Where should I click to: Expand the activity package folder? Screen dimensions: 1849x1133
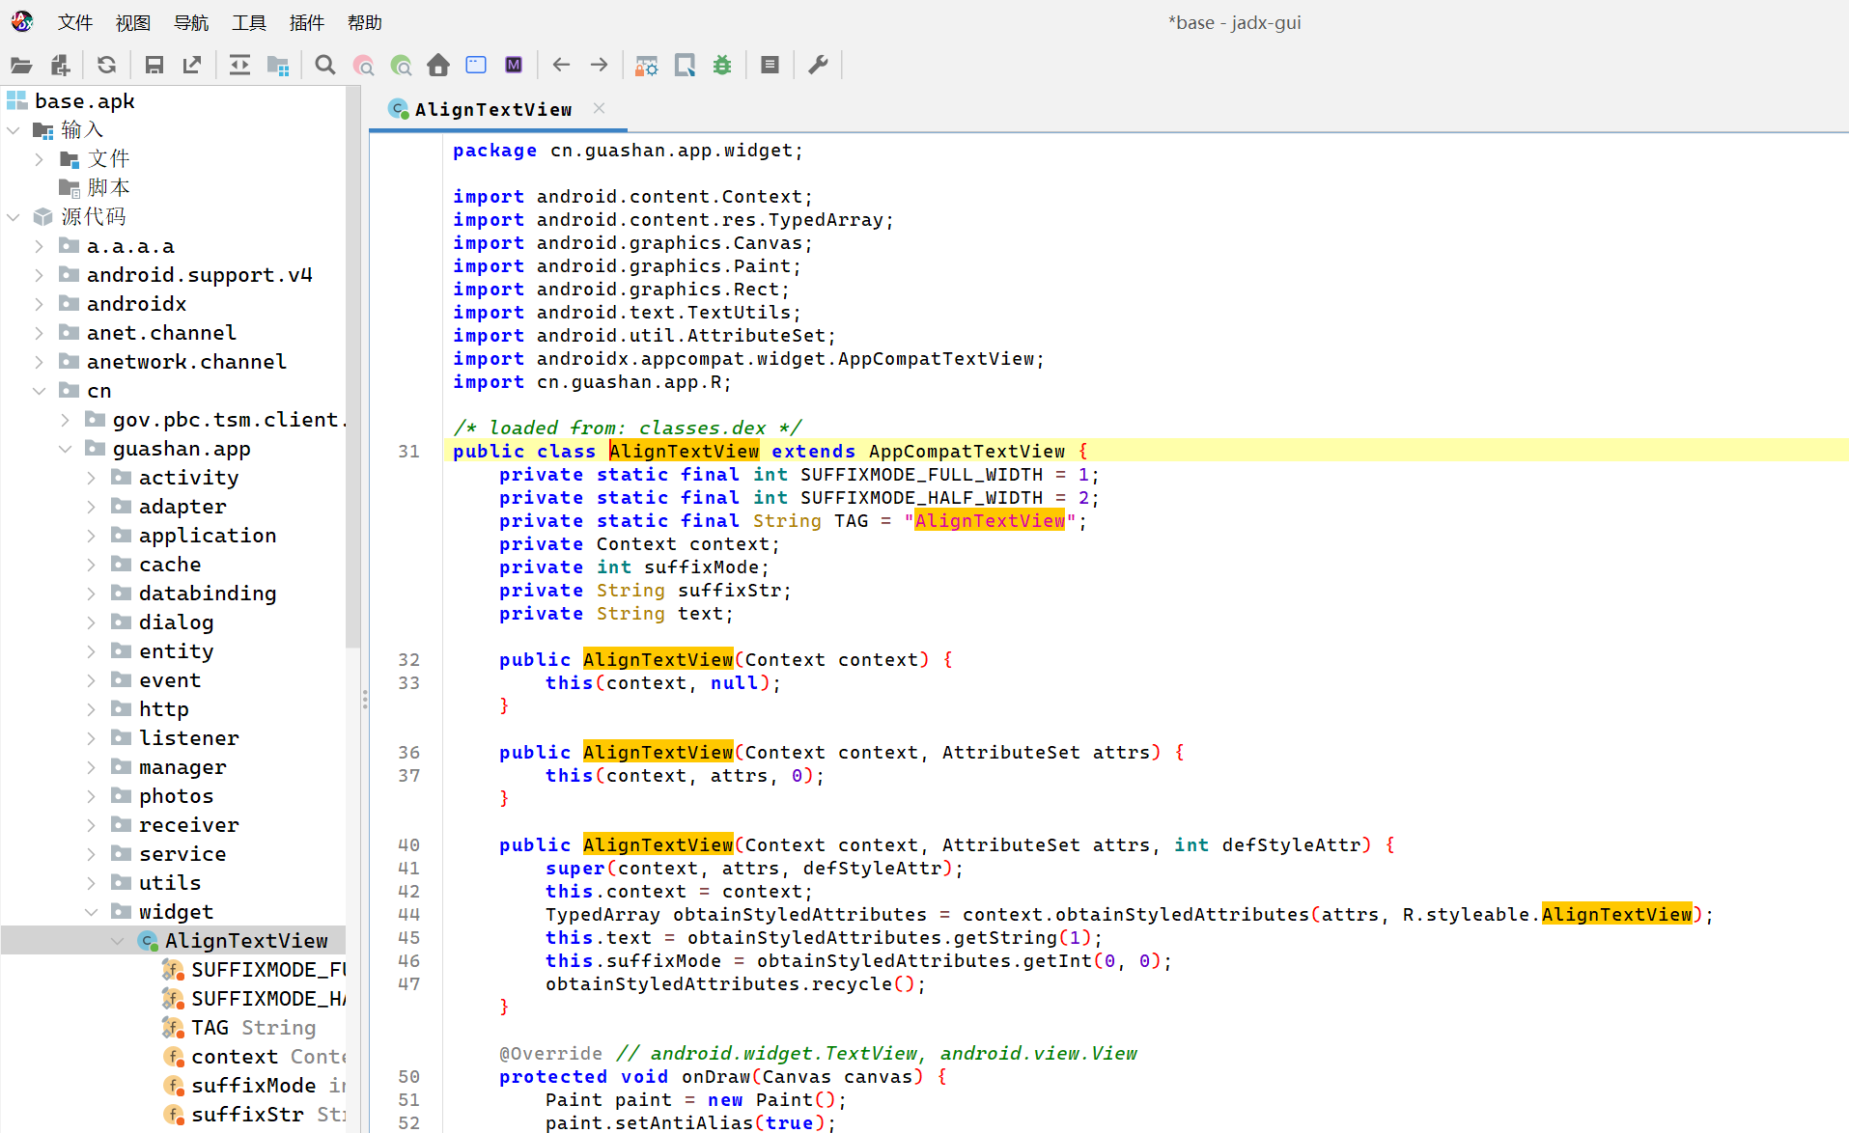tap(91, 478)
